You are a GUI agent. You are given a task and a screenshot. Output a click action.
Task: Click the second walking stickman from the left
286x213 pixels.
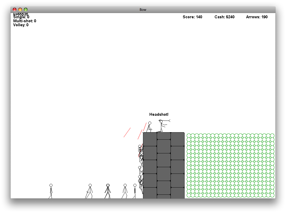(x=89, y=191)
